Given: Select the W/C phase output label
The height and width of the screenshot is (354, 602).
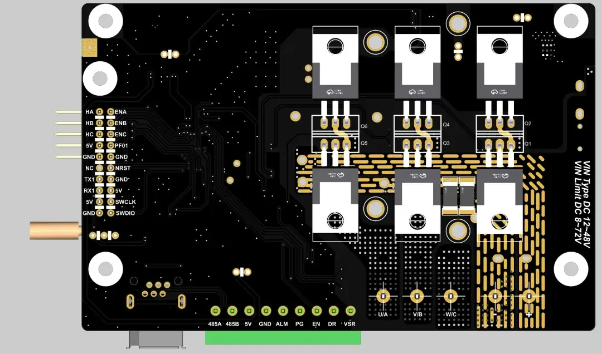Looking at the screenshot, I should coord(451,314).
